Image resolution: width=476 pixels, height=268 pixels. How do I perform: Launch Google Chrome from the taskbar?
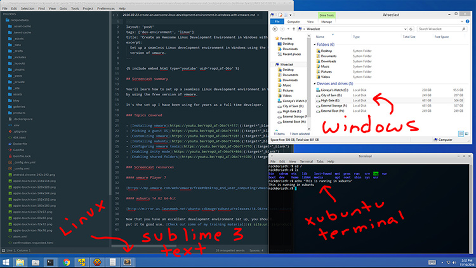(x=66, y=262)
